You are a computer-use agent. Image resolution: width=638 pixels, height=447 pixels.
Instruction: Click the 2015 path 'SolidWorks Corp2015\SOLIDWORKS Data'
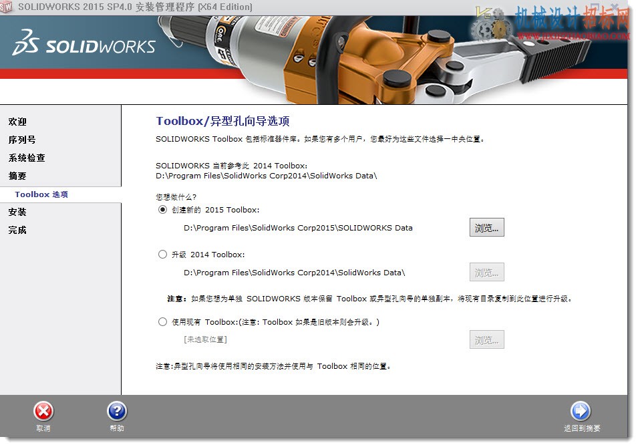click(x=298, y=228)
